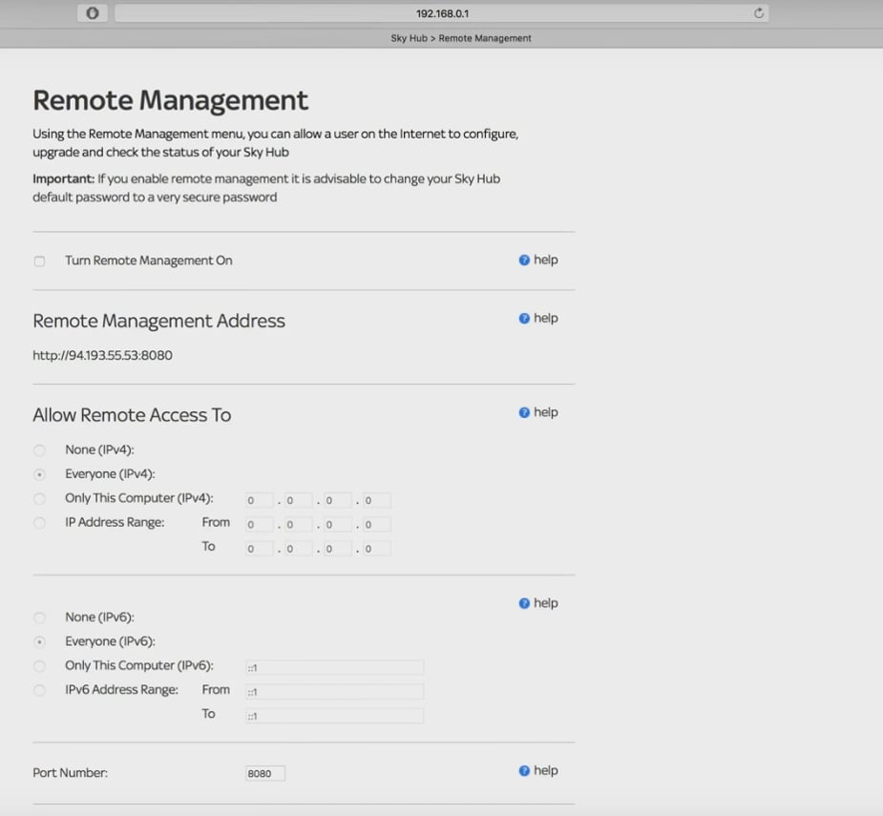The width and height of the screenshot is (883, 816).
Task: Open help icon for the IPv6 section
Action: point(524,604)
